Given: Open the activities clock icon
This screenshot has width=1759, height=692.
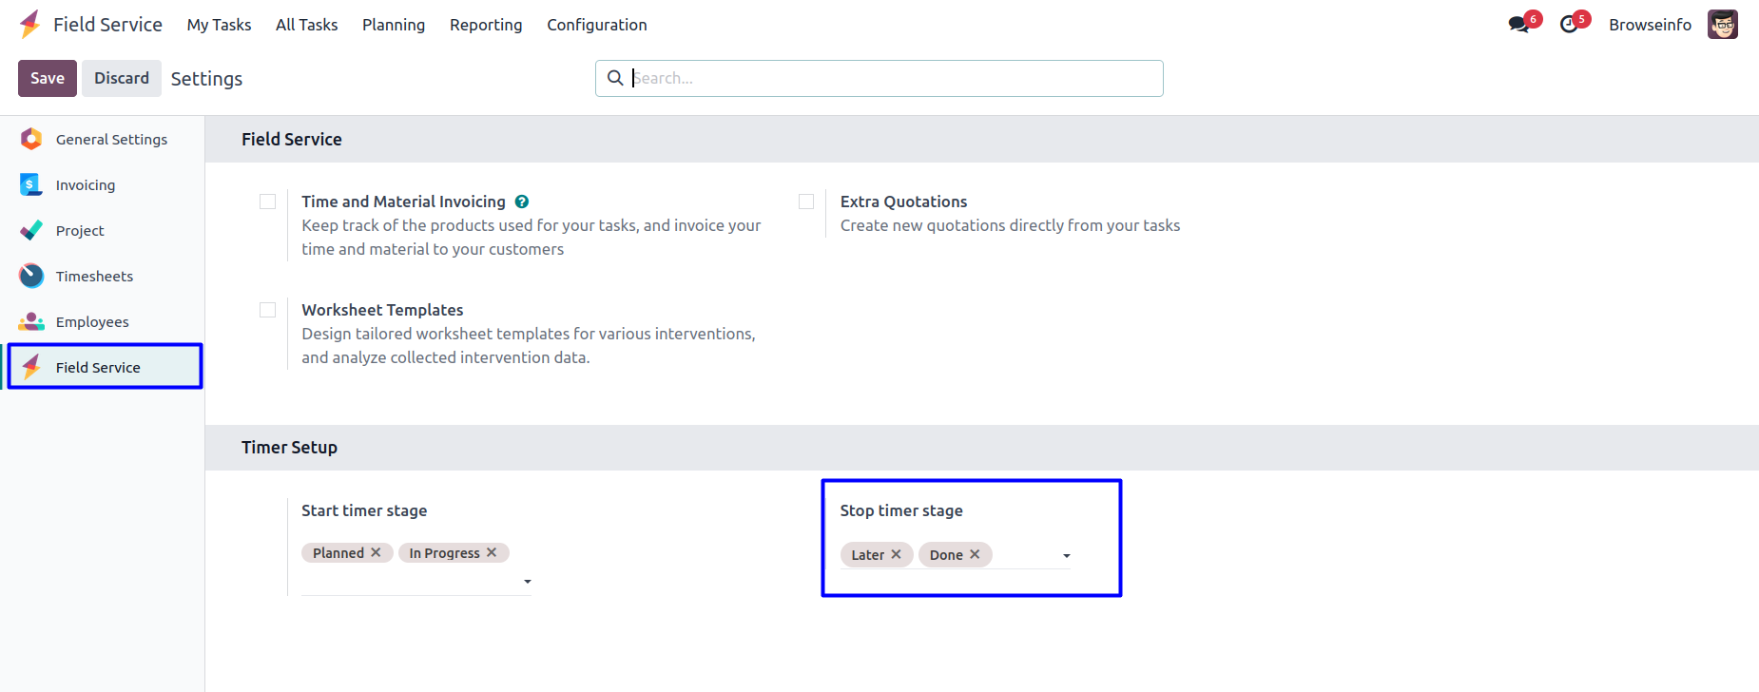Looking at the screenshot, I should pos(1569,25).
